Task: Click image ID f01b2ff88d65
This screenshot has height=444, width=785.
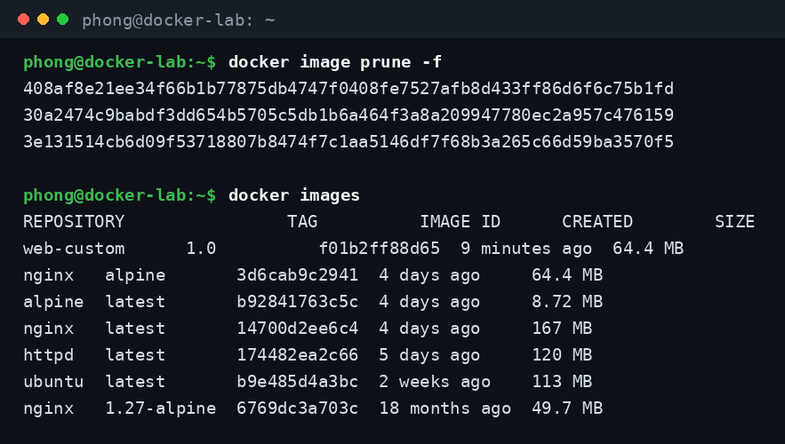Action: pos(380,249)
